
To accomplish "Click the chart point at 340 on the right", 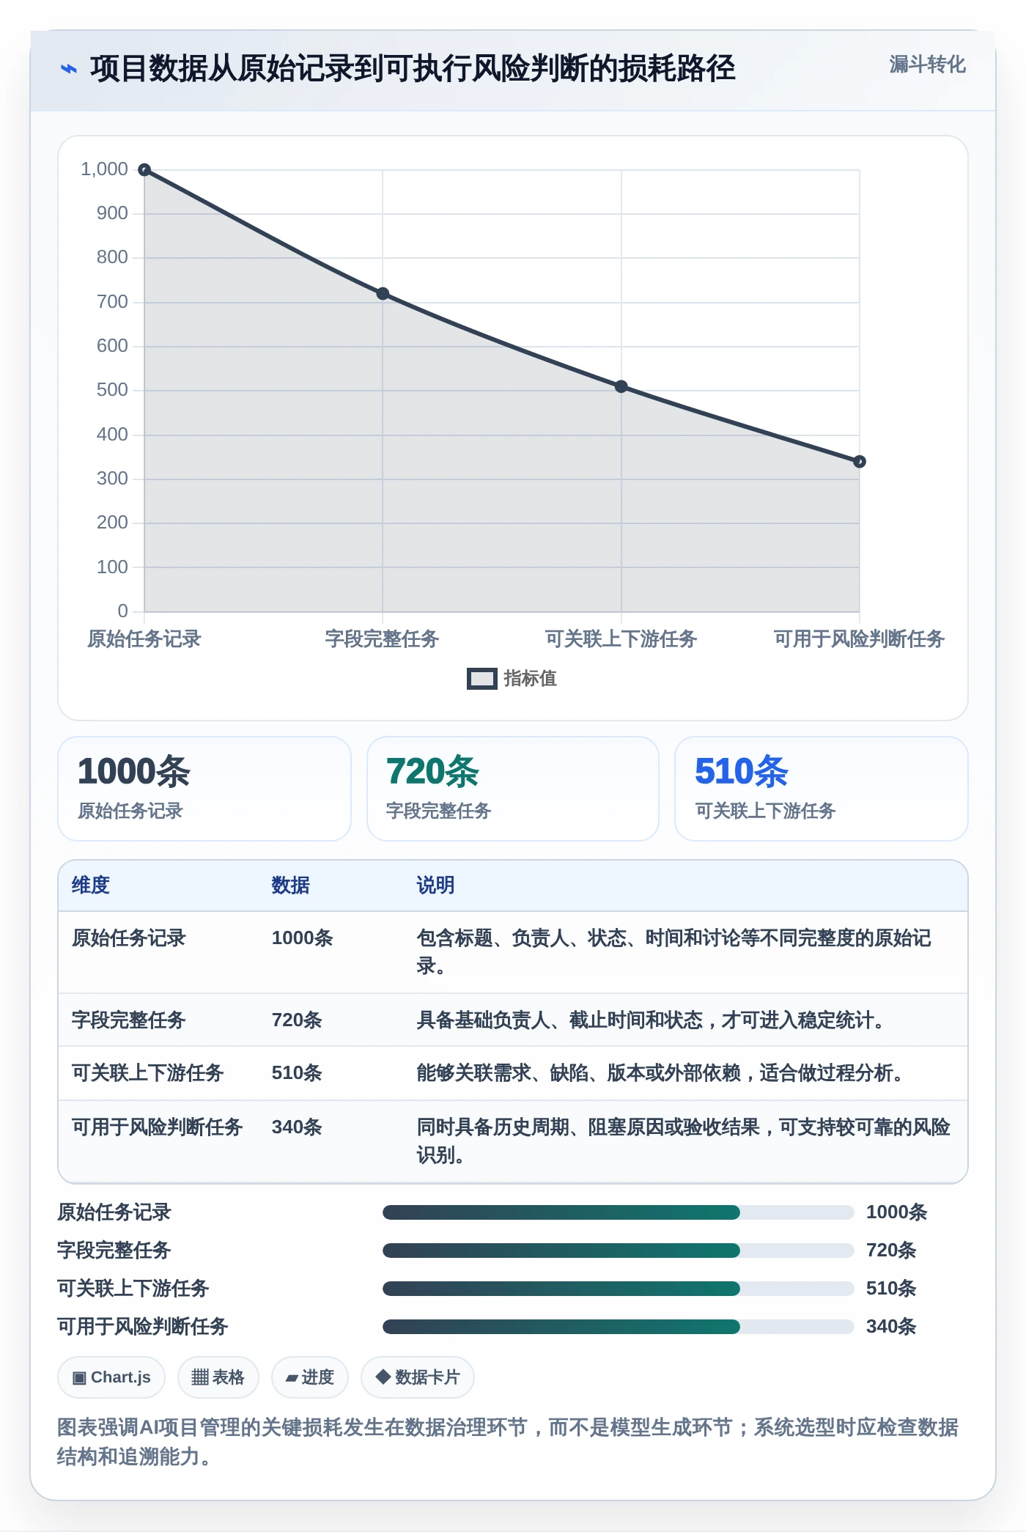I will [x=860, y=462].
